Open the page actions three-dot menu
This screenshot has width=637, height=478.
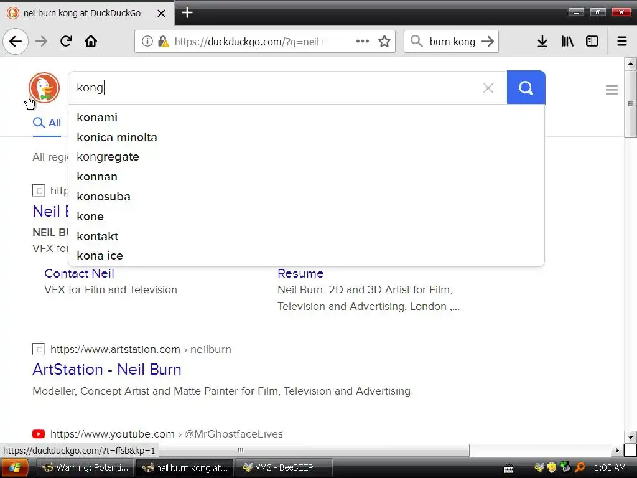coord(363,41)
